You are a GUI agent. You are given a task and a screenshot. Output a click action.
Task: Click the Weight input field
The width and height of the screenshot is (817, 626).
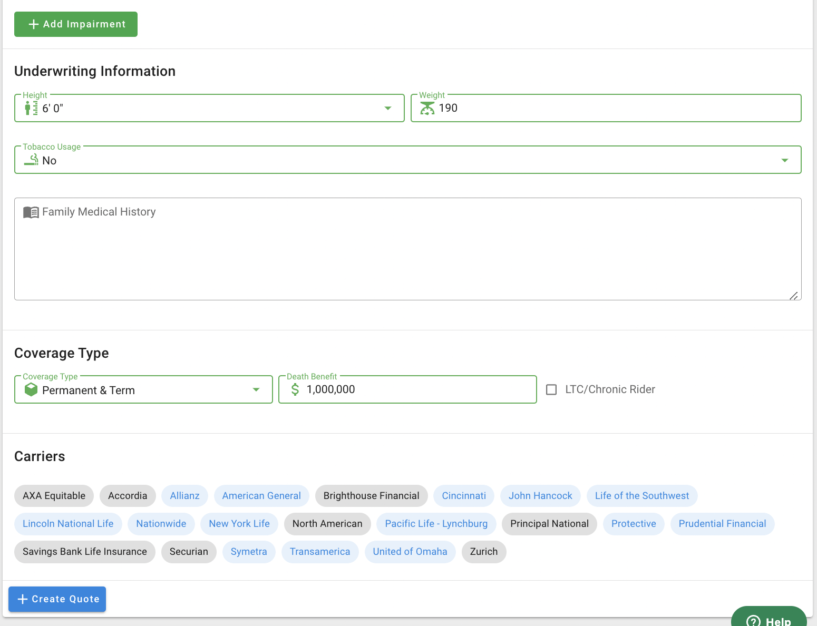pyautogui.click(x=617, y=108)
